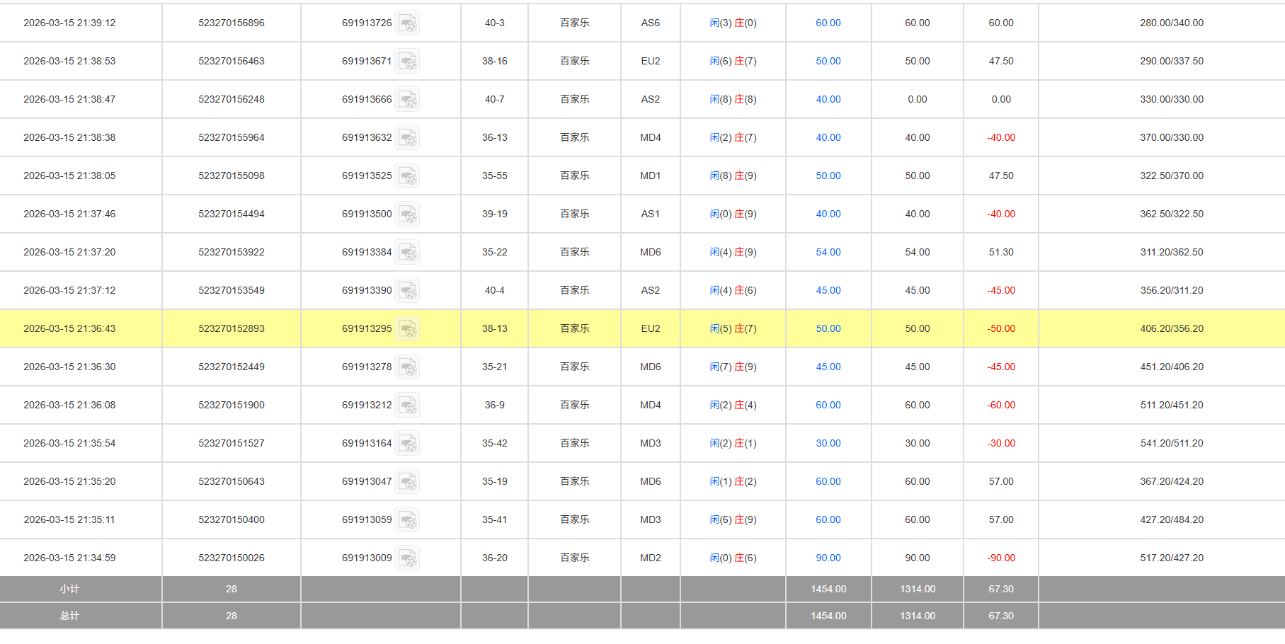Open replay video for game 691913384
The image size is (1285, 644).
(x=407, y=253)
